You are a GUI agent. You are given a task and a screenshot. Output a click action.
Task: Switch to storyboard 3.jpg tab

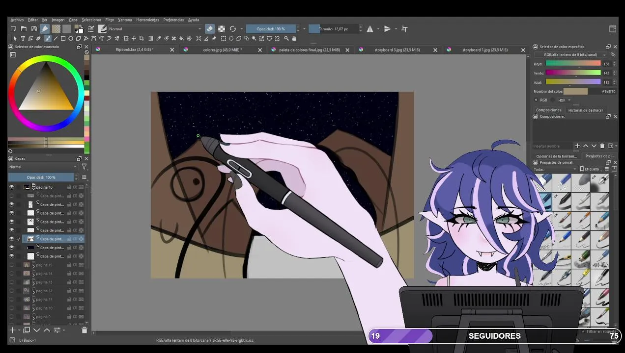397,50
